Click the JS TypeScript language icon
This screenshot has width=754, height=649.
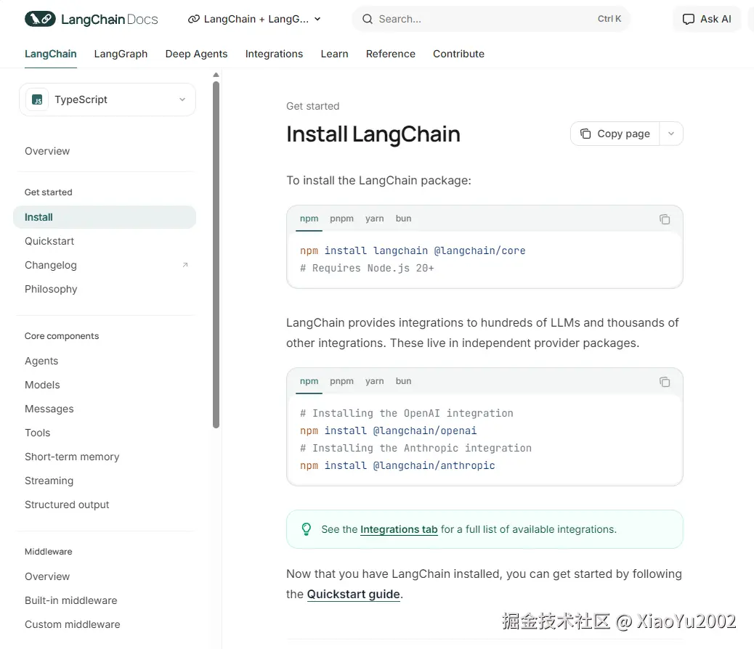(x=37, y=100)
